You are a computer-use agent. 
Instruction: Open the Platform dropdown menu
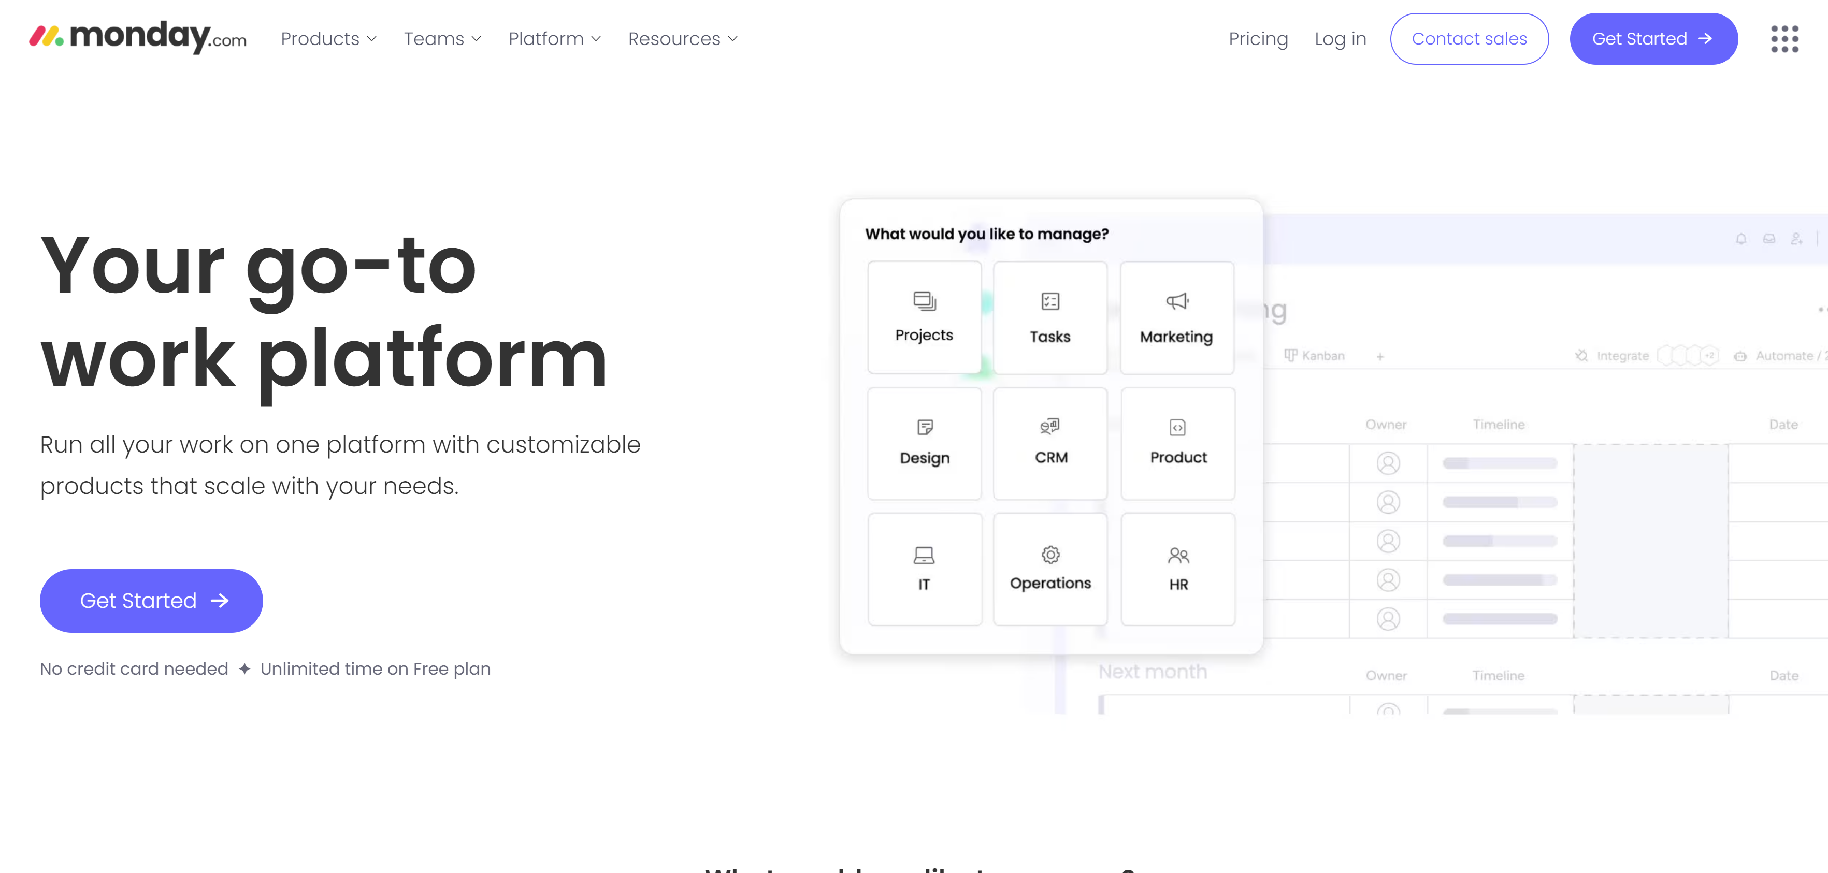[554, 39]
